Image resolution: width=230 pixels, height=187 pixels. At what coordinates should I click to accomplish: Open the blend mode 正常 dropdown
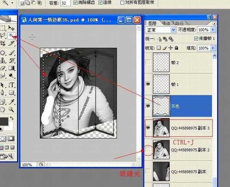(172, 30)
